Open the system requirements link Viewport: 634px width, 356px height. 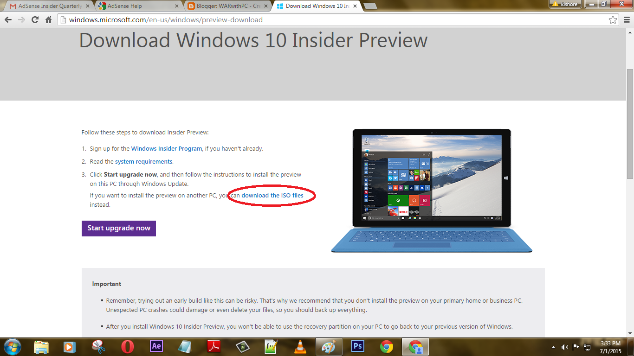144,162
